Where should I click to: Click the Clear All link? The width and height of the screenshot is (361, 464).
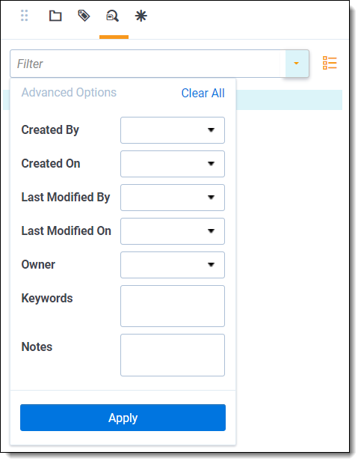[x=203, y=94]
